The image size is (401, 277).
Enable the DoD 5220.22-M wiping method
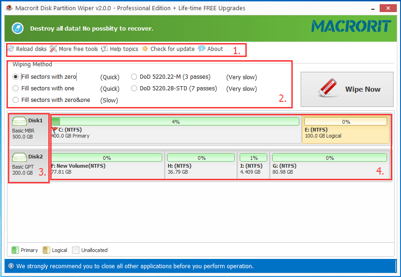coord(134,77)
